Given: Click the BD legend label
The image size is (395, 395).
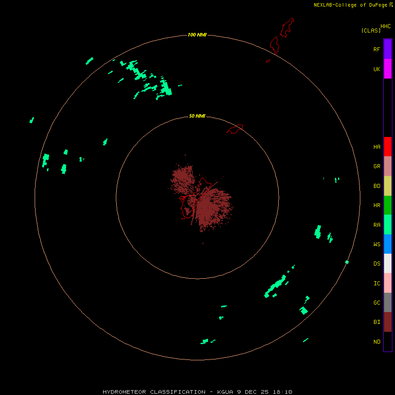Looking at the screenshot, I should (377, 186).
